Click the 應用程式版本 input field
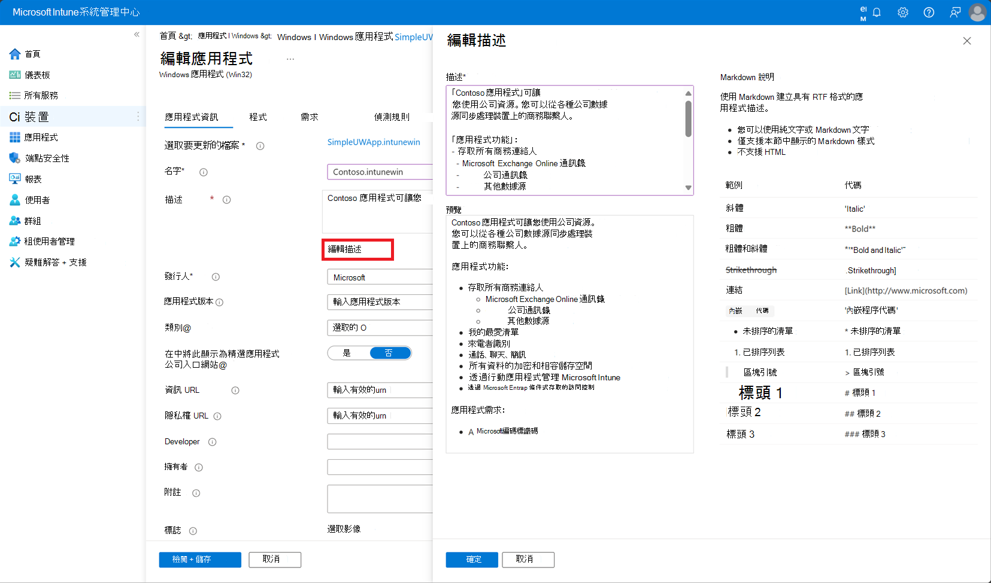Viewport: 991px width, 583px height. click(380, 302)
